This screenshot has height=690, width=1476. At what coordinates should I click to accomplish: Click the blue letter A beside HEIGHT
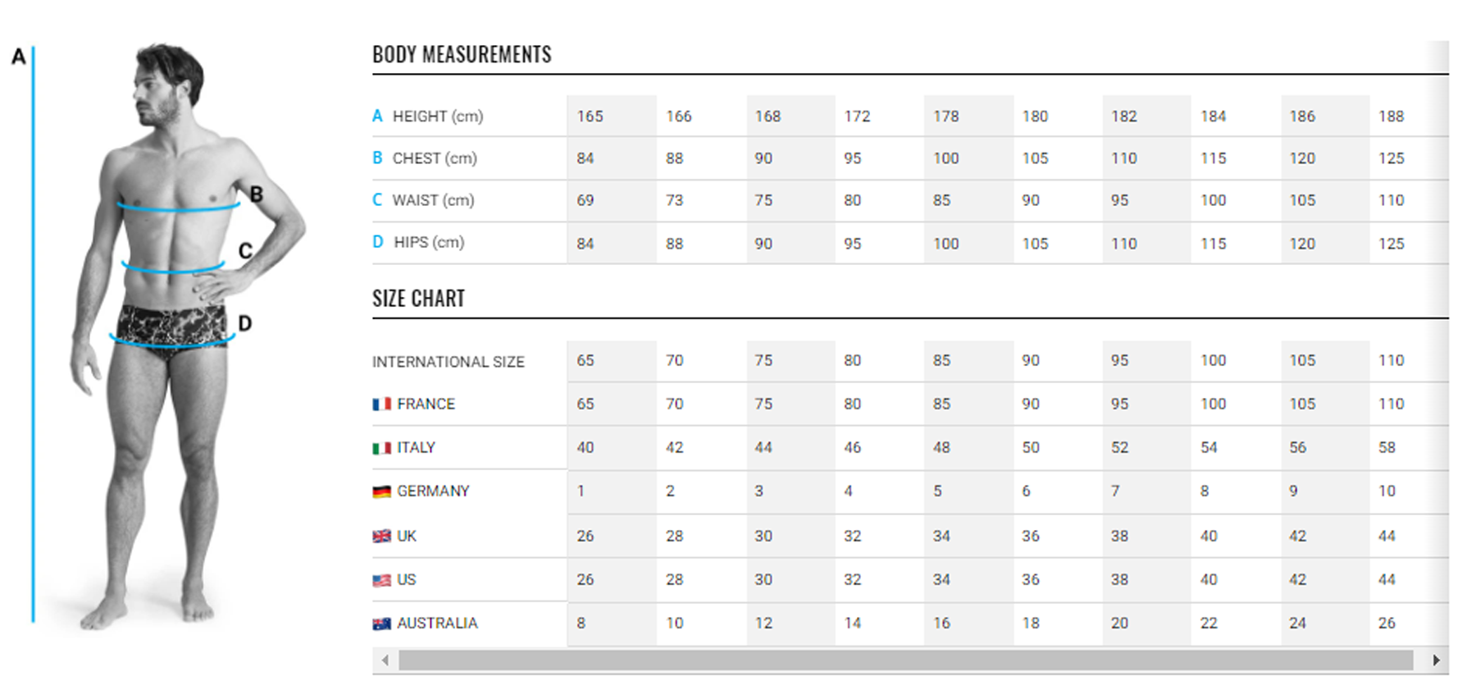(377, 116)
